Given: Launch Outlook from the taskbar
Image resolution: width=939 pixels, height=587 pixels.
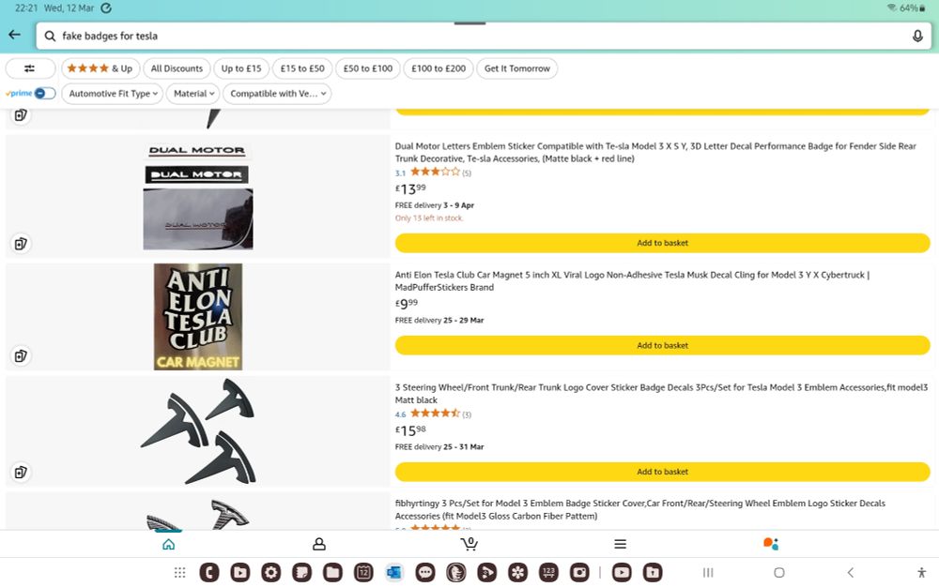Looking at the screenshot, I should (394, 573).
